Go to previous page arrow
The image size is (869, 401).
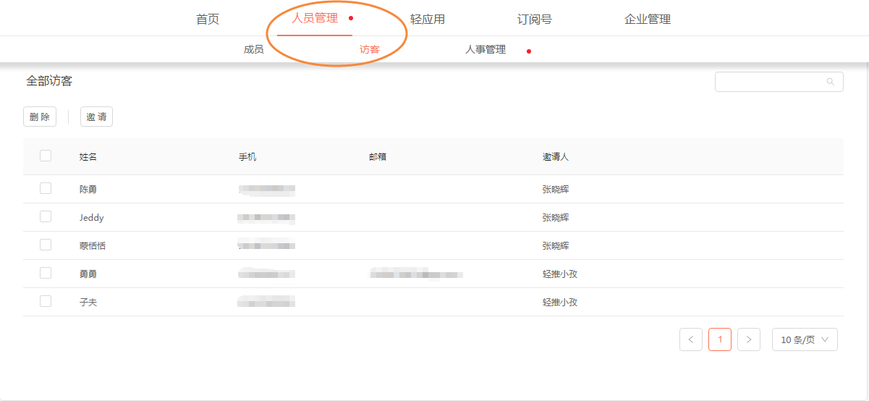[691, 339]
